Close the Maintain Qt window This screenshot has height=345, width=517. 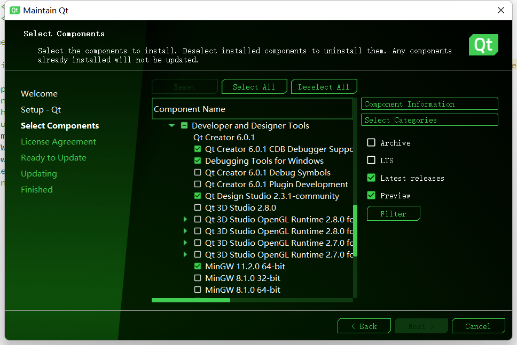coord(501,10)
